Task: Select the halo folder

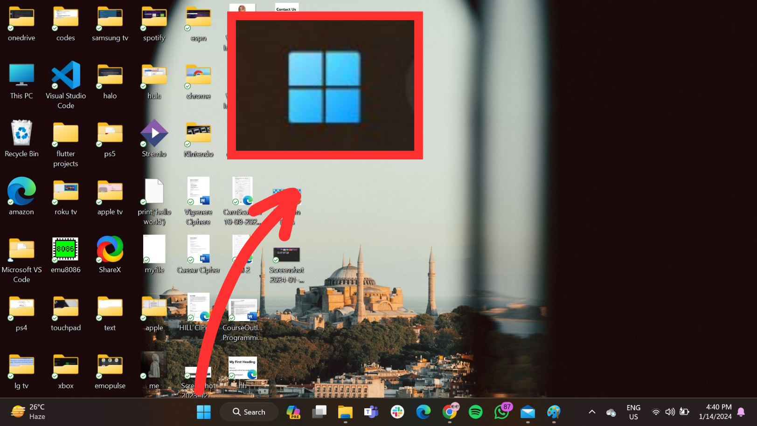Action: [110, 82]
